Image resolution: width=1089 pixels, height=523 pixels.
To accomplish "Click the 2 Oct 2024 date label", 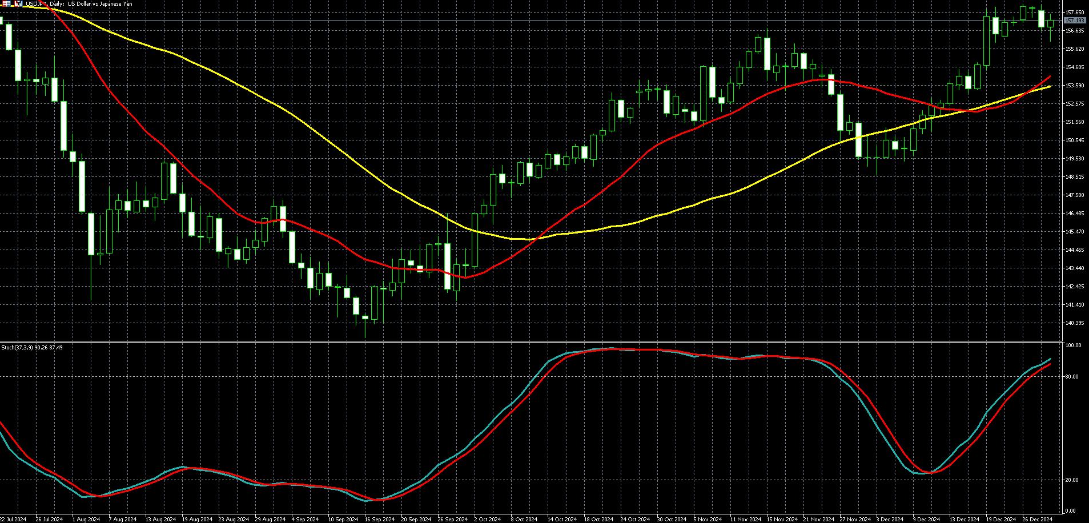I will pyautogui.click(x=487, y=519).
